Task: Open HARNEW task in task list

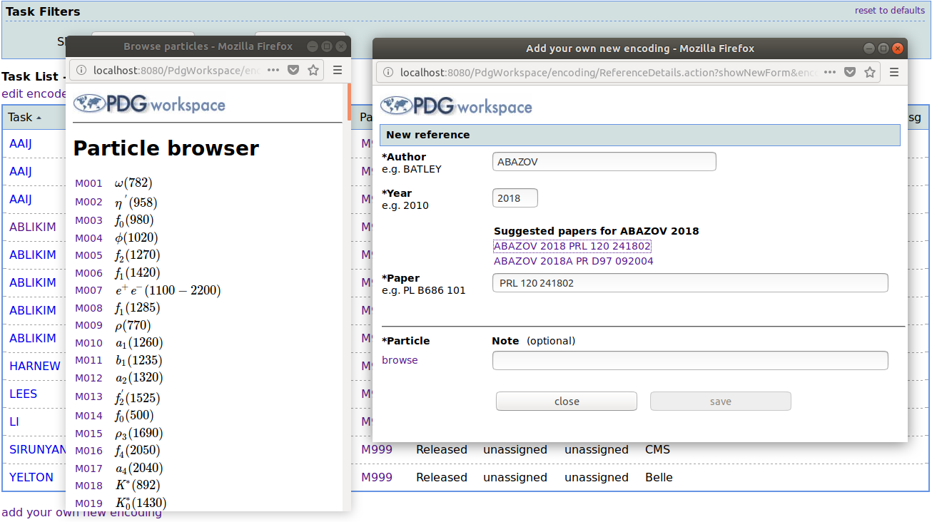Action: [35, 366]
